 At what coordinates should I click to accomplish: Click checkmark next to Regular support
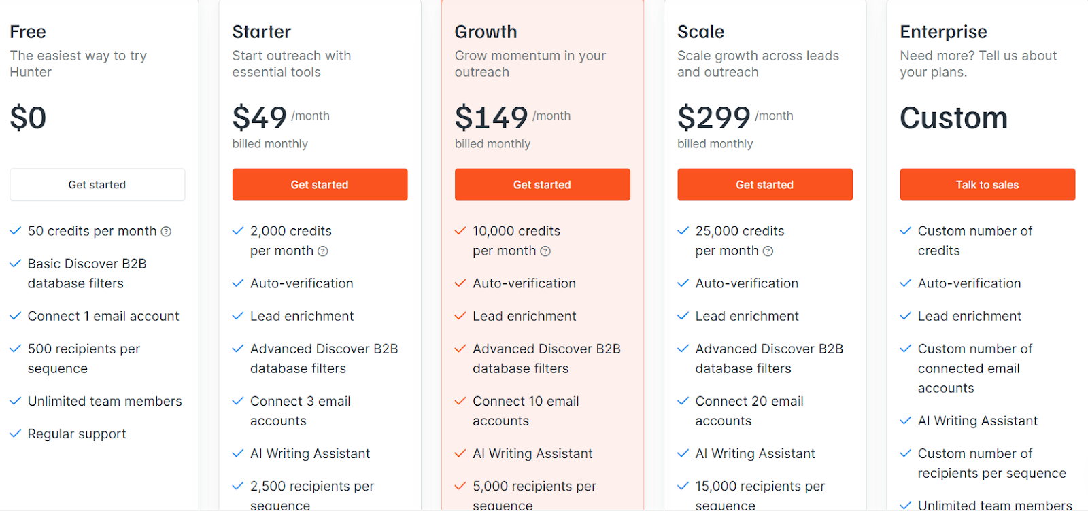[x=15, y=434]
